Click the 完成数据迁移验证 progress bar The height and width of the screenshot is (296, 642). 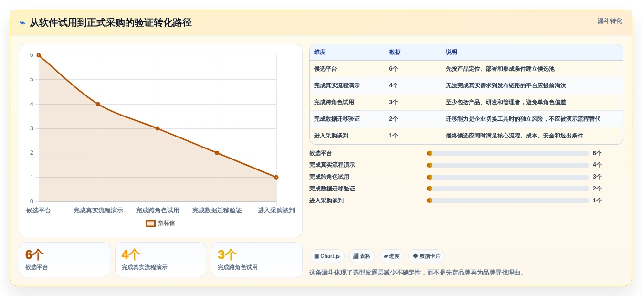(508, 189)
